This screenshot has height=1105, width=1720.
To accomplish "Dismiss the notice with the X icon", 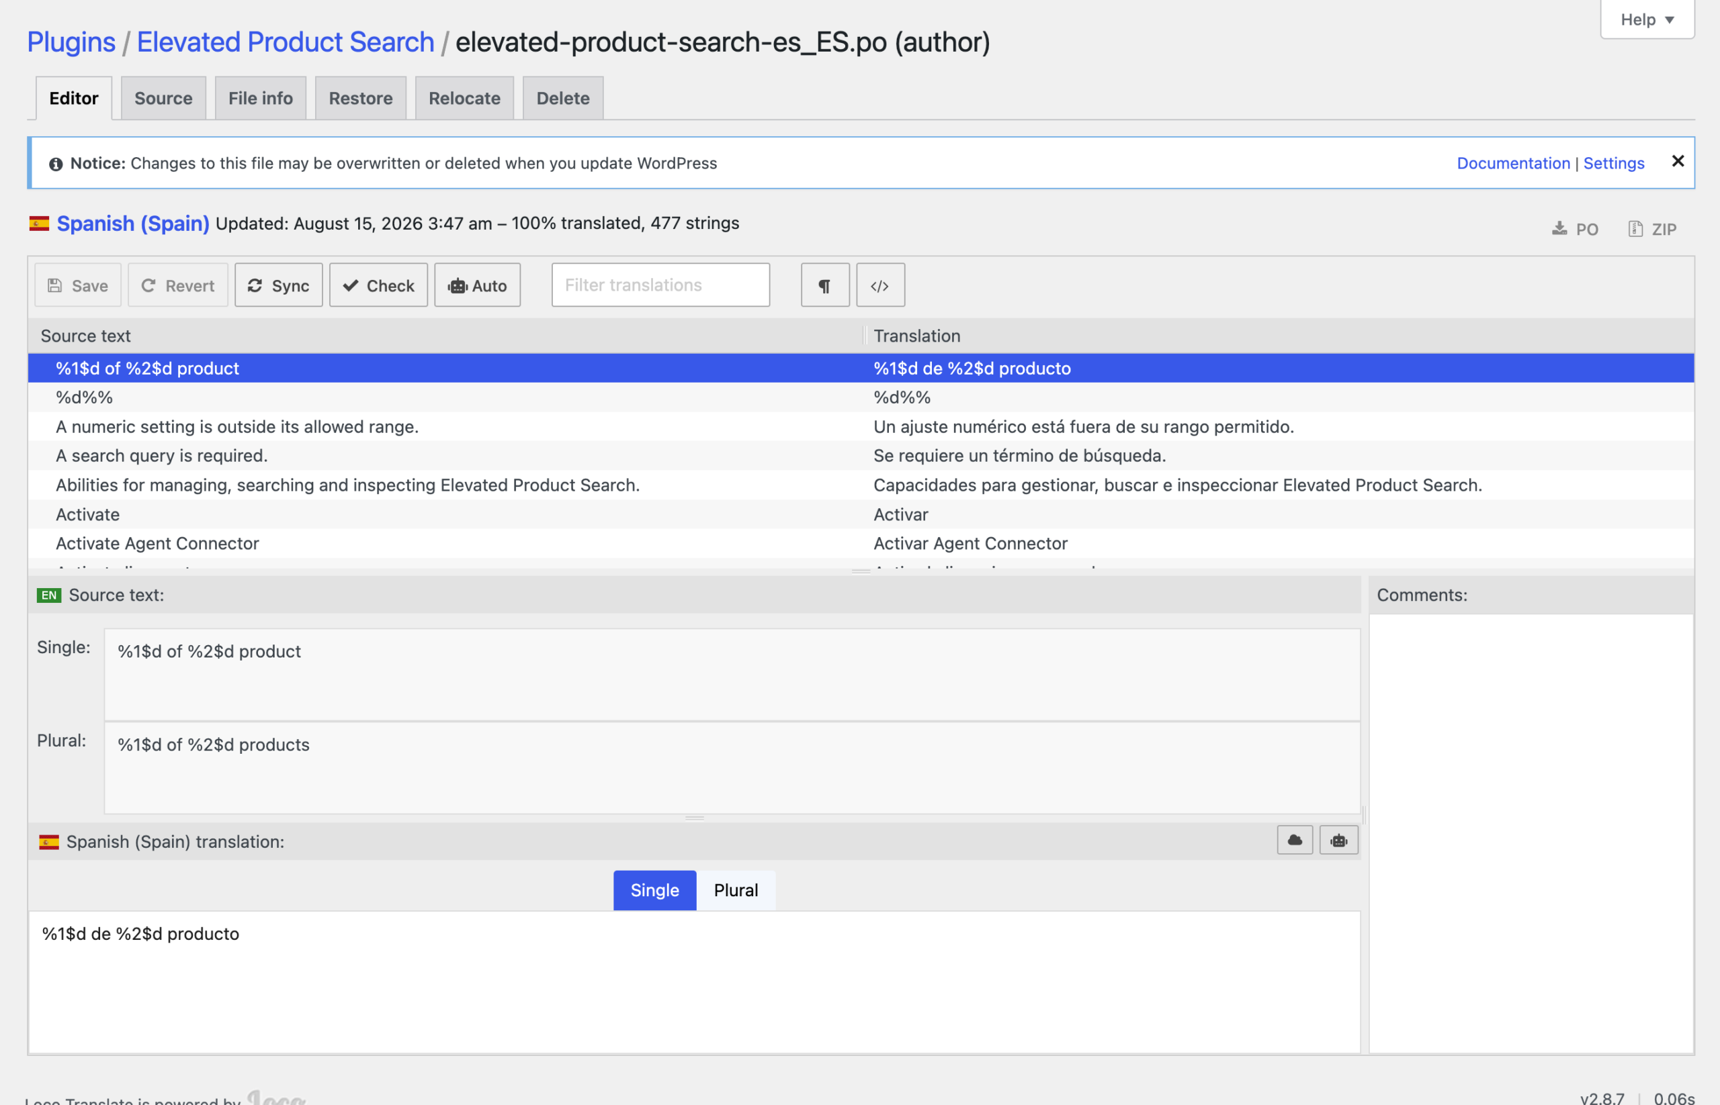I will [1678, 161].
